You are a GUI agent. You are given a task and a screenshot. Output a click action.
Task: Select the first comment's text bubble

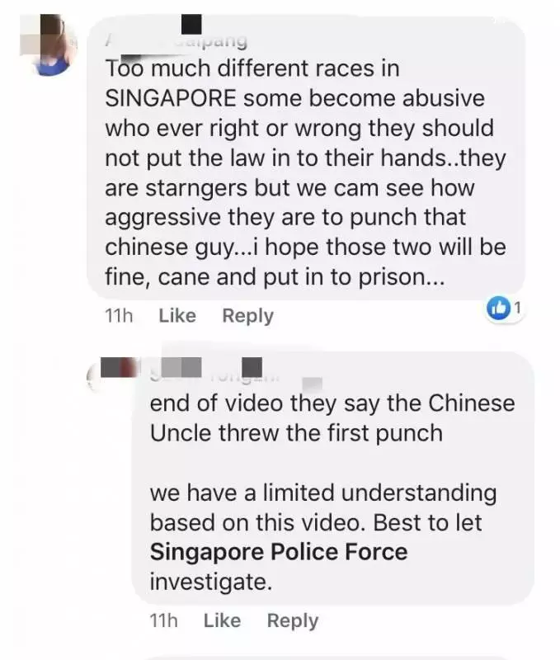click(306, 158)
